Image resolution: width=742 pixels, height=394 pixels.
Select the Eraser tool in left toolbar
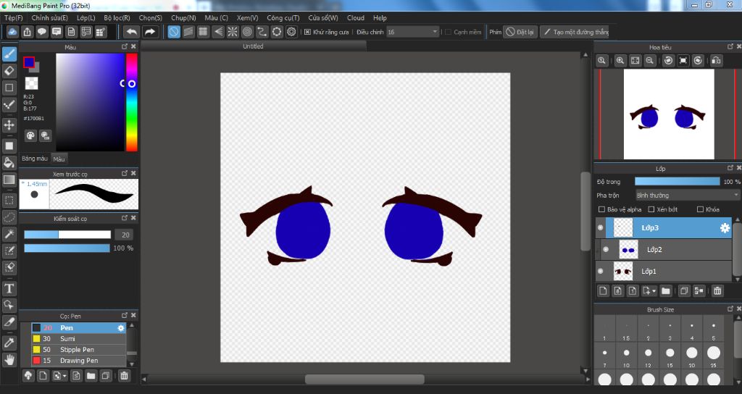(9, 70)
